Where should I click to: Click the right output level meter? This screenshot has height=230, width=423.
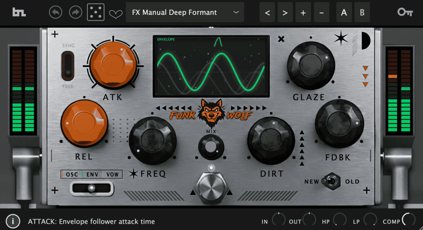coord(399,90)
